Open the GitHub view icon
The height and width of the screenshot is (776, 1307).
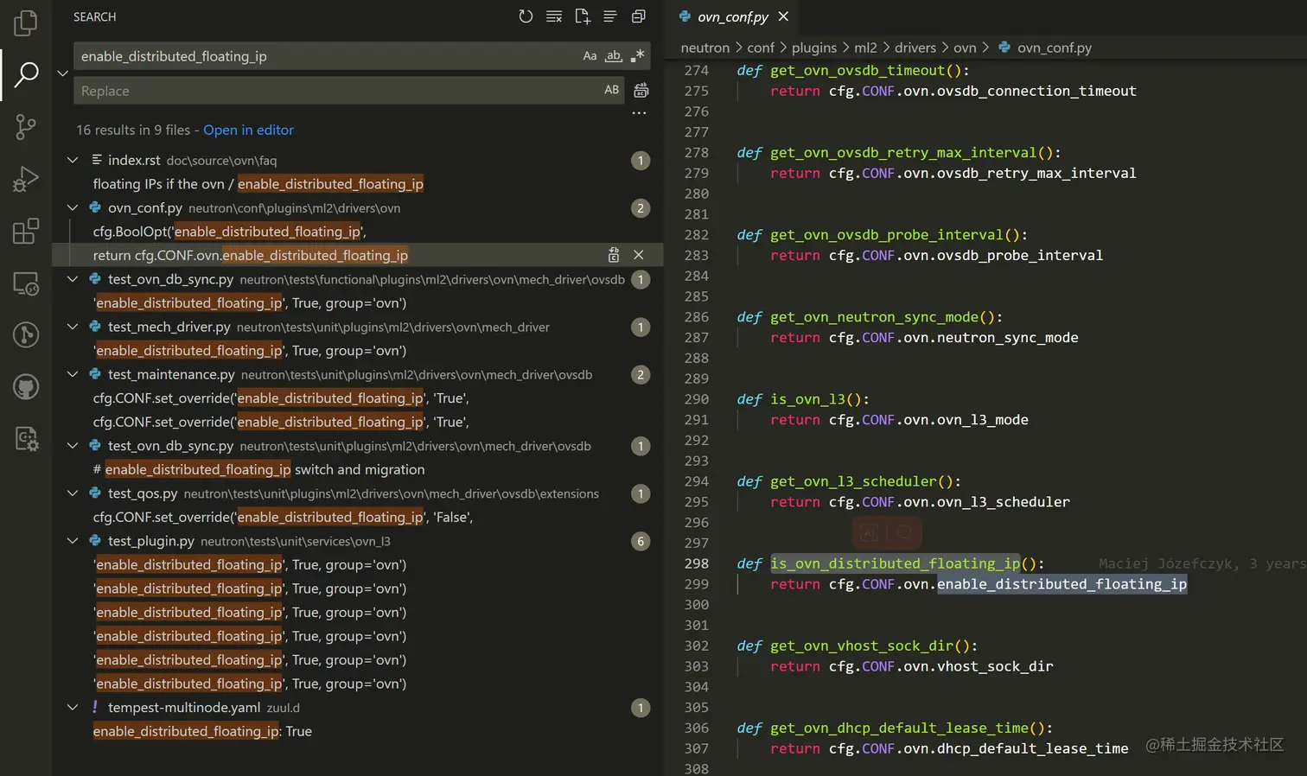click(x=26, y=386)
